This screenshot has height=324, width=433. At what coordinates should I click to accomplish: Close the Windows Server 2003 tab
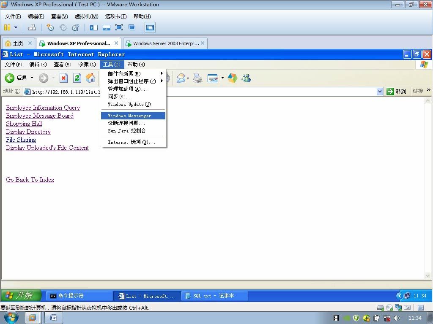(203, 43)
